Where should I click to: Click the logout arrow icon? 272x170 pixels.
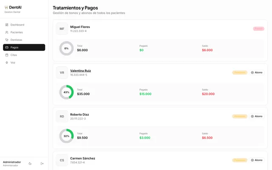[42, 163]
